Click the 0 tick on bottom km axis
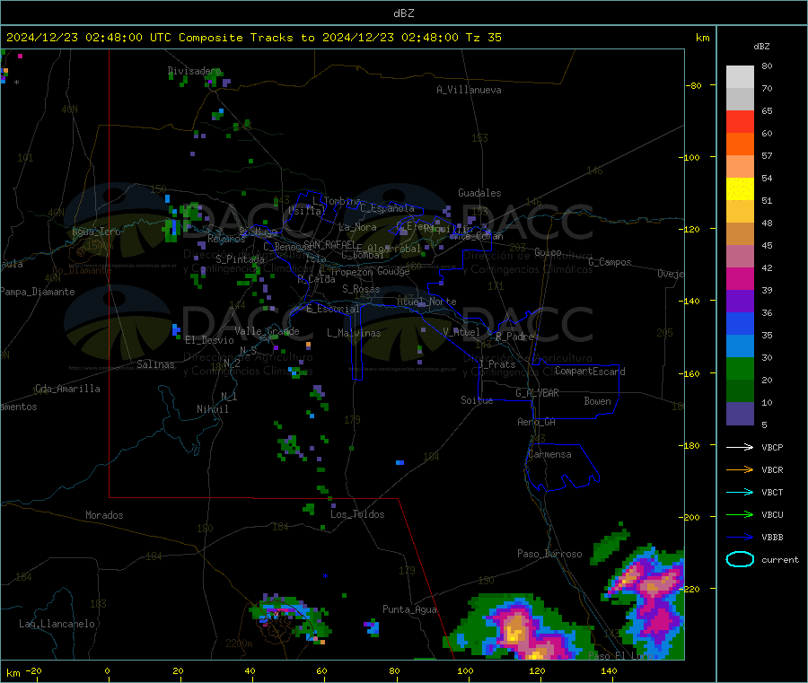This screenshot has width=808, height=683. [x=107, y=670]
